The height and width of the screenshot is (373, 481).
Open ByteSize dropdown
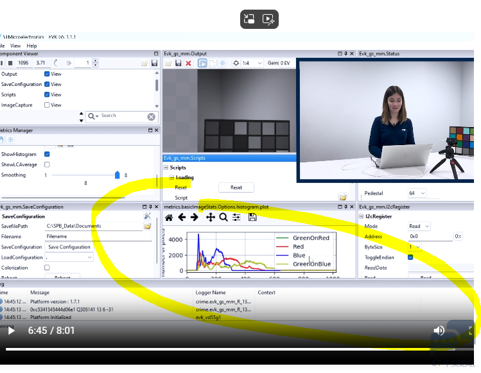(x=415, y=247)
